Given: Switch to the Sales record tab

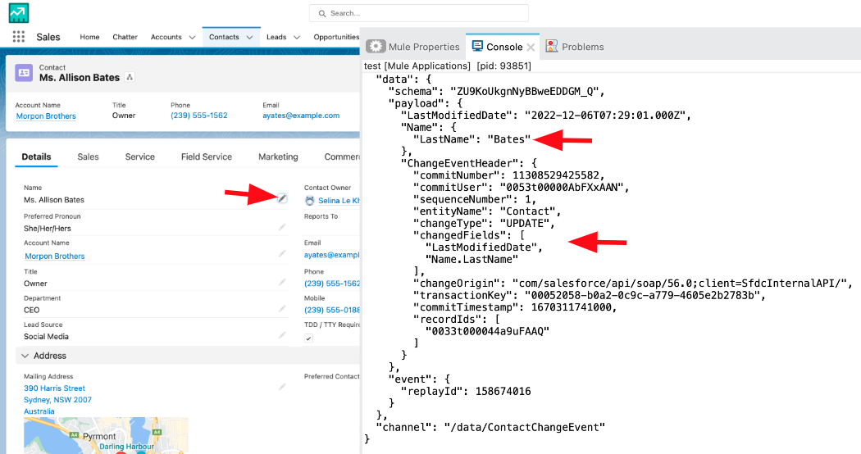Looking at the screenshot, I should [x=88, y=157].
